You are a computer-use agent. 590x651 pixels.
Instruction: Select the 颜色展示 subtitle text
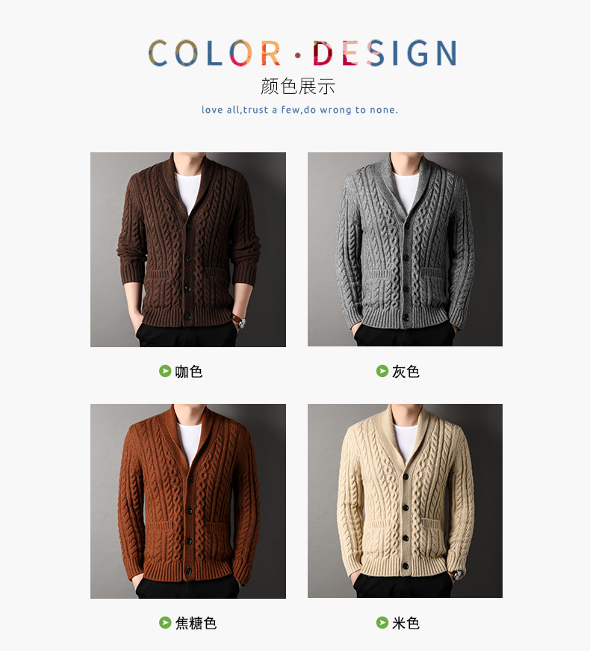[x=298, y=87]
